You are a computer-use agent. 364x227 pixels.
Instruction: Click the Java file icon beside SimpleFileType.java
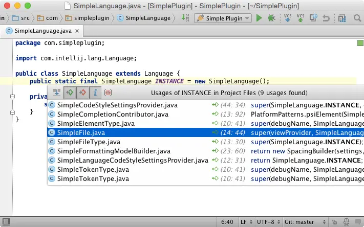coord(52,142)
